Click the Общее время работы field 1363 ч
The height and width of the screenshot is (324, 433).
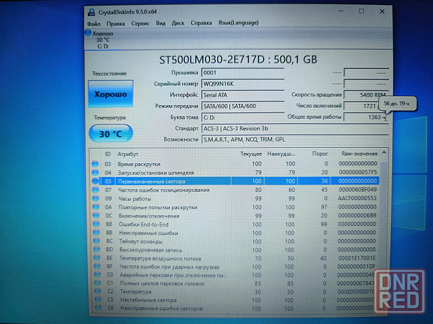(x=366, y=117)
